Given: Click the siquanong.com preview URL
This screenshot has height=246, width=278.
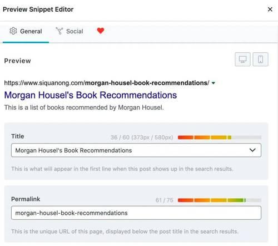Looking at the screenshot, I should coord(107,83).
